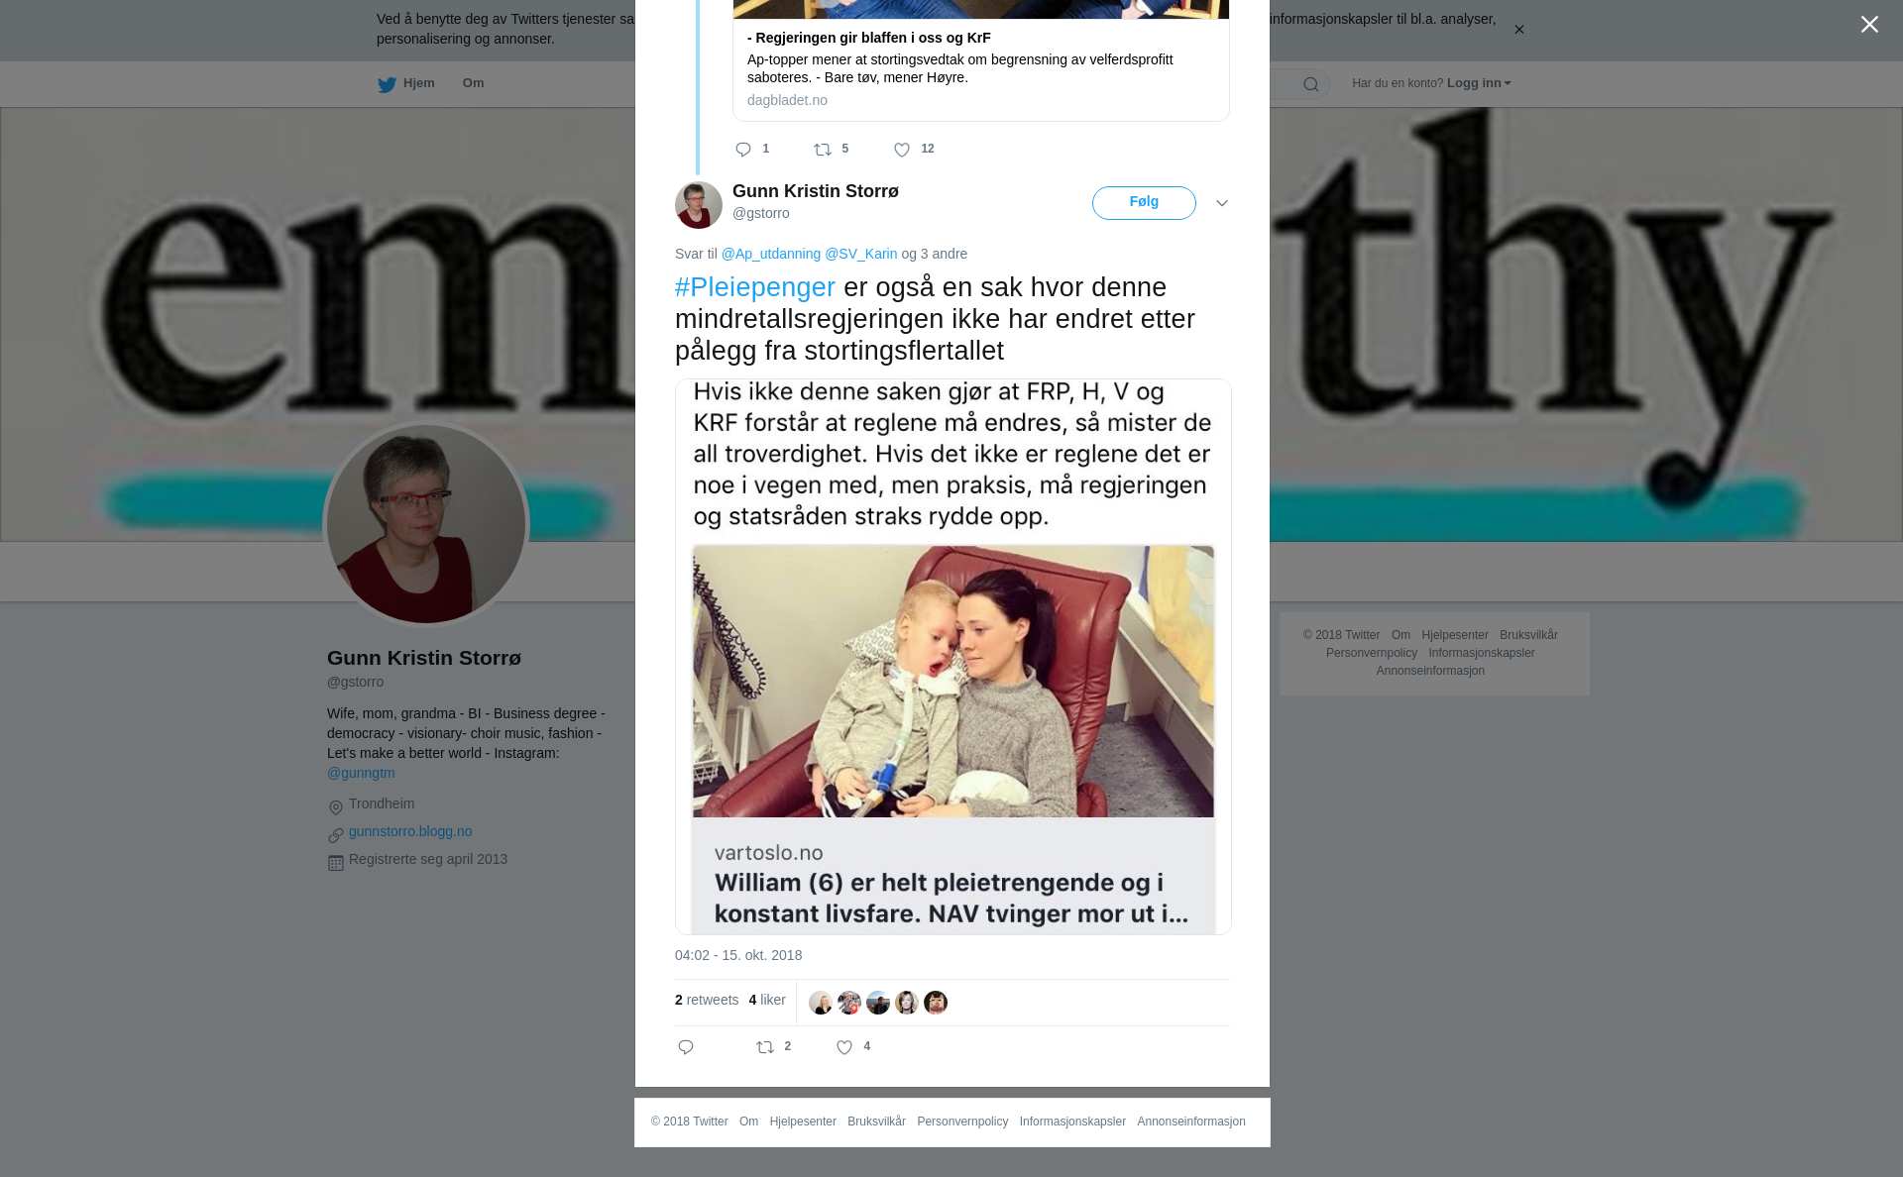Go to Hjem in the top navigation
This screenshot has height=1177, width=1903.
click(x=406, y=83)
